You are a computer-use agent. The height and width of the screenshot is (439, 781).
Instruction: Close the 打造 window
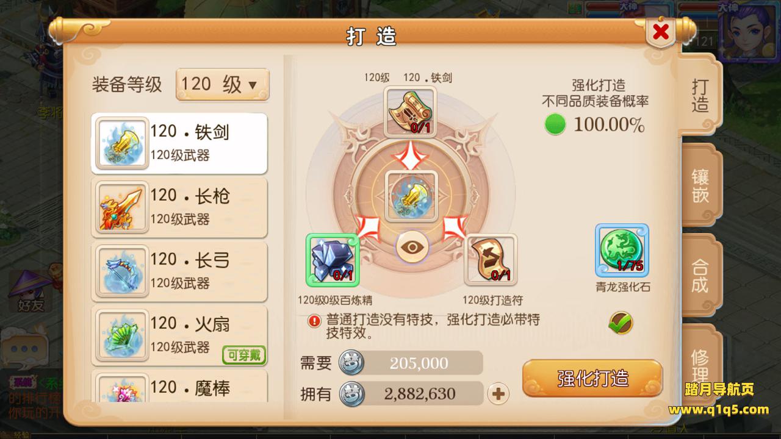click(660, 32)
